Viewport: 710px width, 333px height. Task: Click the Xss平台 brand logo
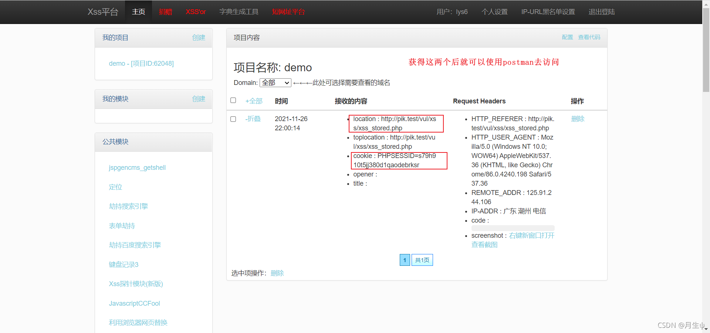click(x=103, y=12)
